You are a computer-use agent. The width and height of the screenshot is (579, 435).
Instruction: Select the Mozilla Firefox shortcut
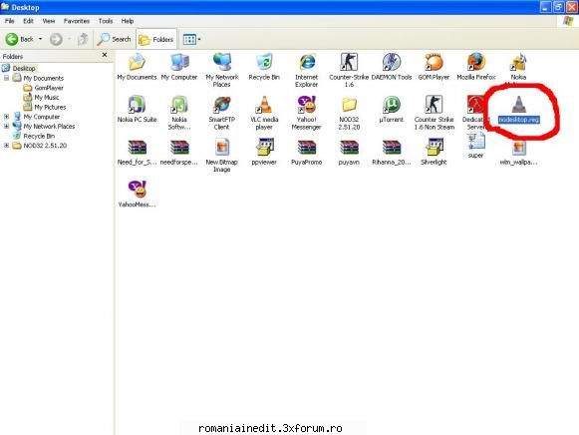(x=476, y=67)
